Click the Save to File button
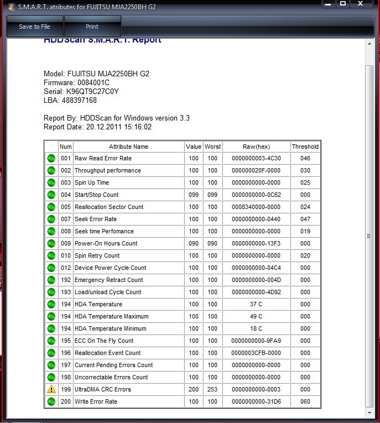This screenshot has height=423, width=380. [x=34, y=27]
